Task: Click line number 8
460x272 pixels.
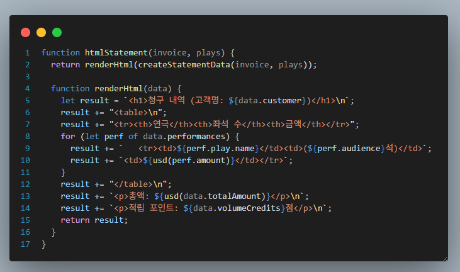Action: [x=27, y=137]
